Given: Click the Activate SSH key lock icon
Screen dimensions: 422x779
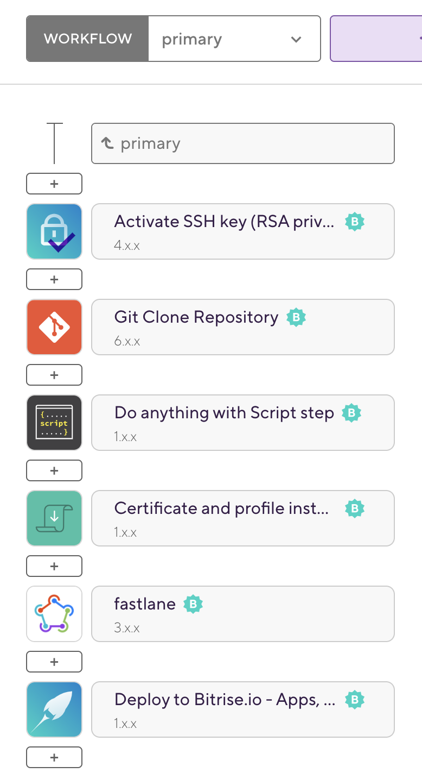Looking at the screenshot, I should [x=54, y=231].
